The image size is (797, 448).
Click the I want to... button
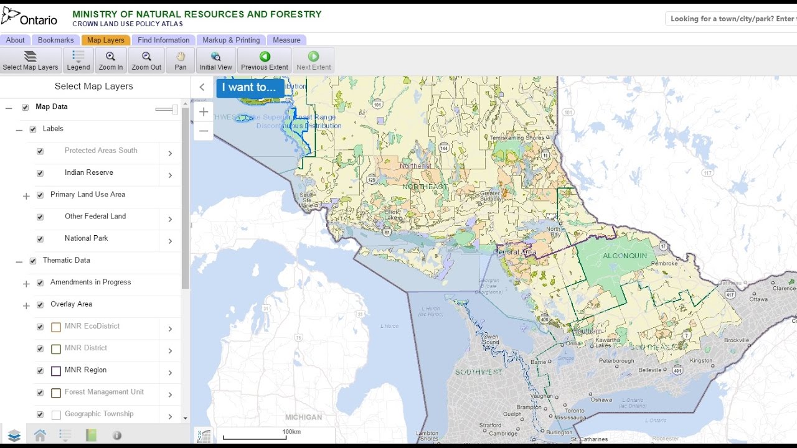point(250,88)
